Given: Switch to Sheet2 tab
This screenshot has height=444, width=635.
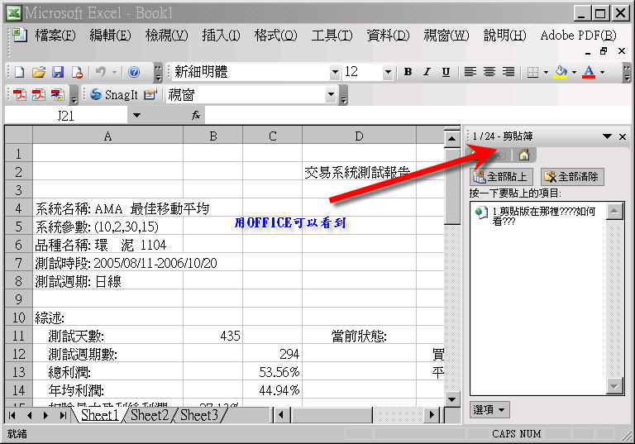Looking at the screenshot, I should click(150, 415).
